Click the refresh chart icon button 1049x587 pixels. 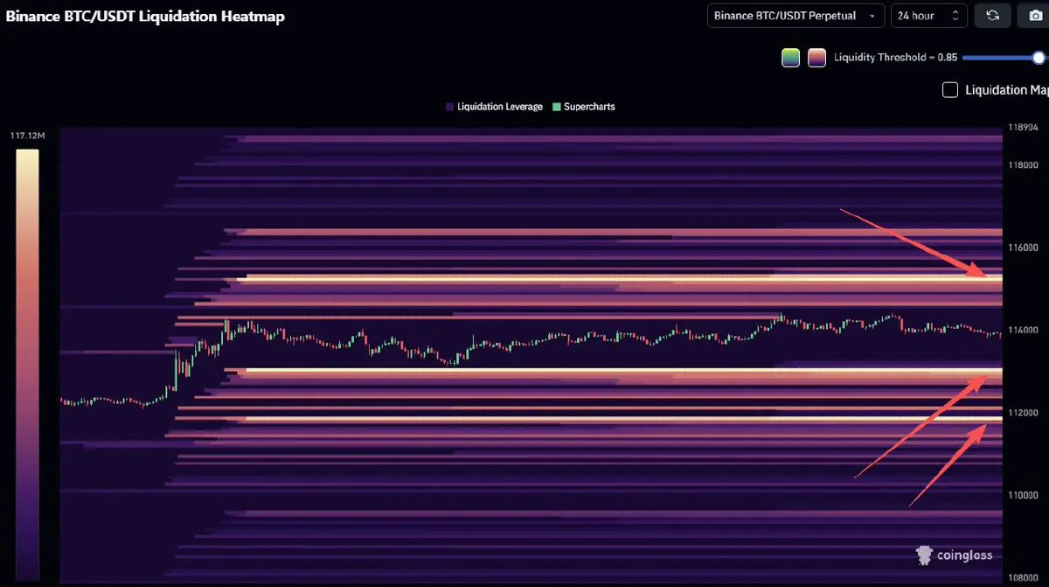(x=992, y=16)
